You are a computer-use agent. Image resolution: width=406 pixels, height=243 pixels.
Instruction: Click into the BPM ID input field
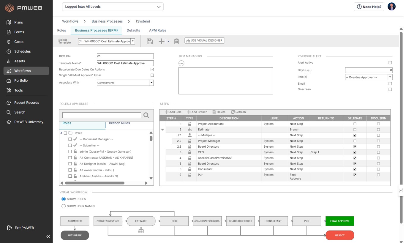point(125,56)
